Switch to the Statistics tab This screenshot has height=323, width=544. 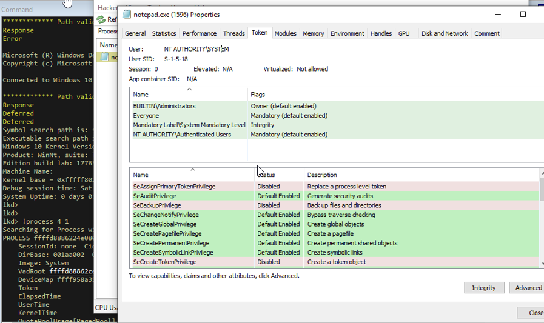coord(164,33)
